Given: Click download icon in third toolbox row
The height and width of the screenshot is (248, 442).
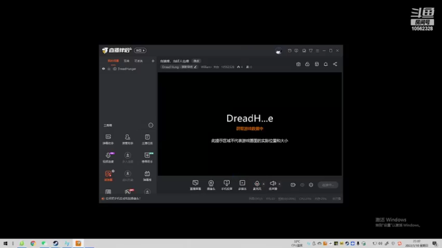Looking at the screenshot, I should [128, 175].
